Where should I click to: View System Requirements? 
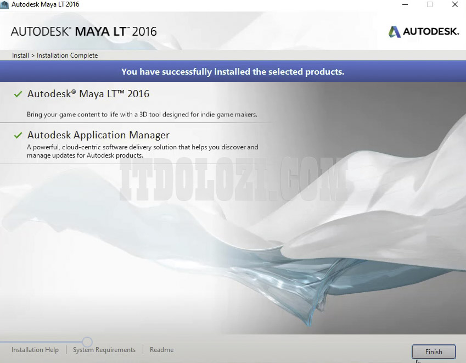[x=104, y=350]
